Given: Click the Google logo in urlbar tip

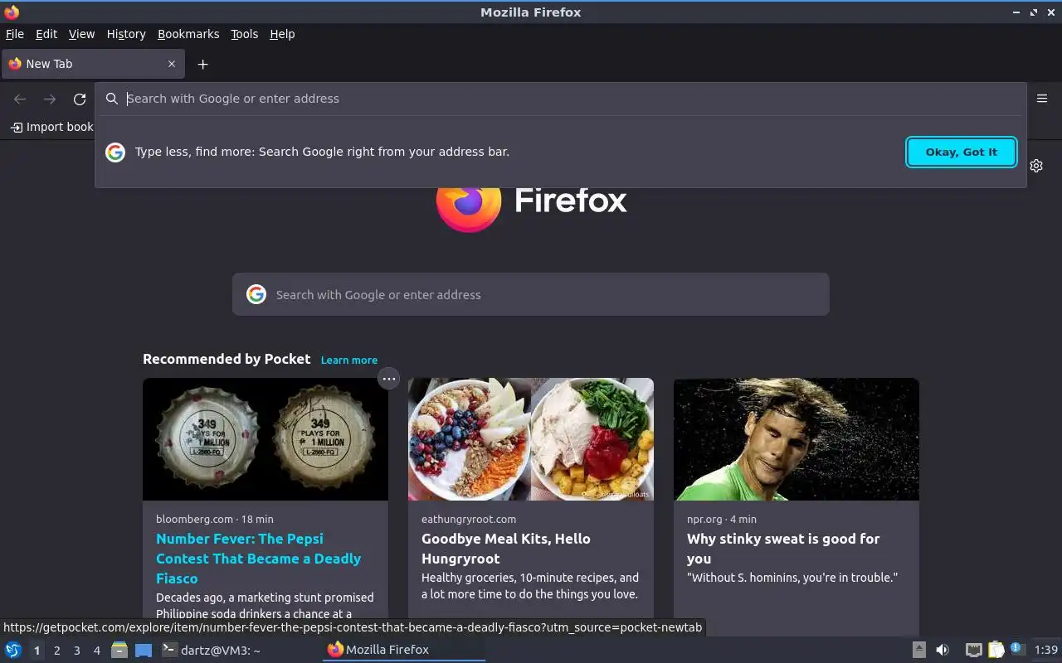Looking at the screenshot, I should click(115, 152).
